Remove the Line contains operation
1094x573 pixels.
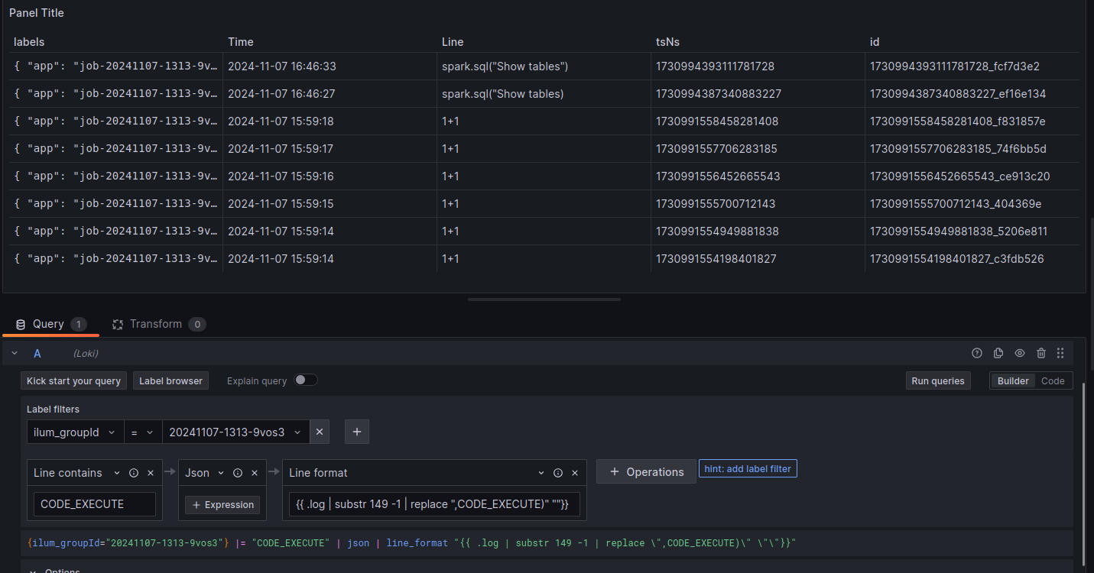click(x=150, y=472)
